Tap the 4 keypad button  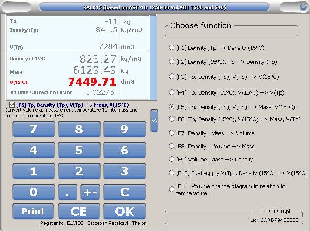tap(34, 150)
